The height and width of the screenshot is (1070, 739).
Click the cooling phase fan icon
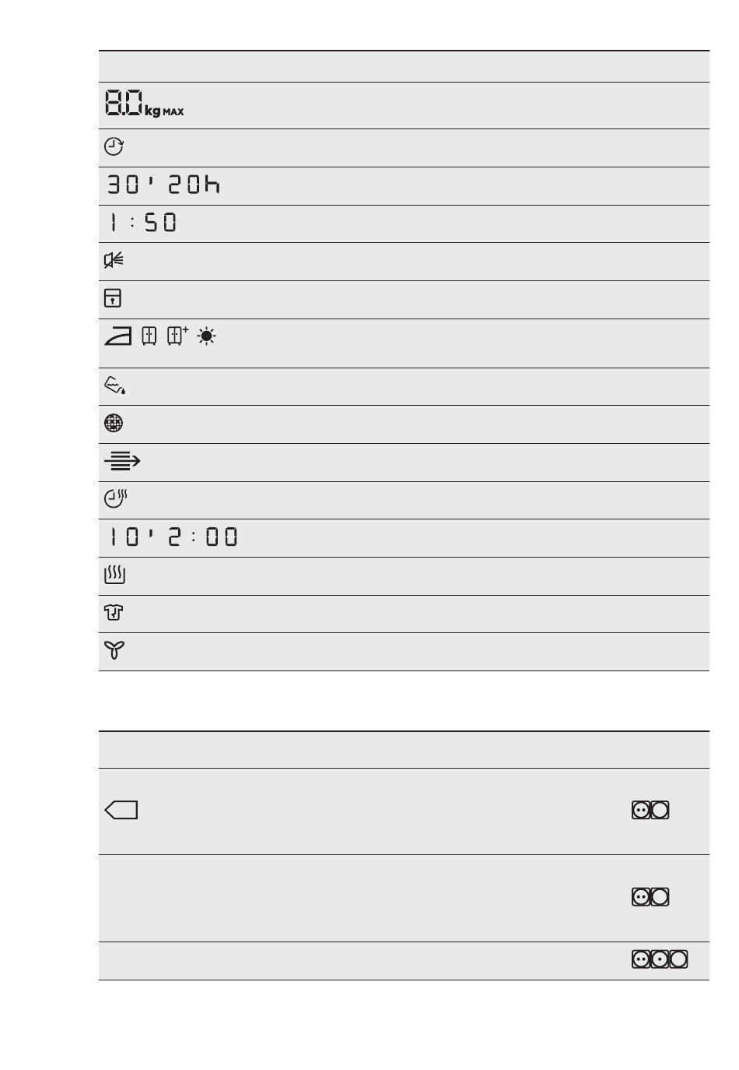click(114, 651)
